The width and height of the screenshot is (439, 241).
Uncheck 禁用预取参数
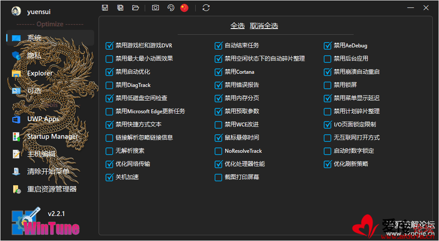(x=218, y=112)
